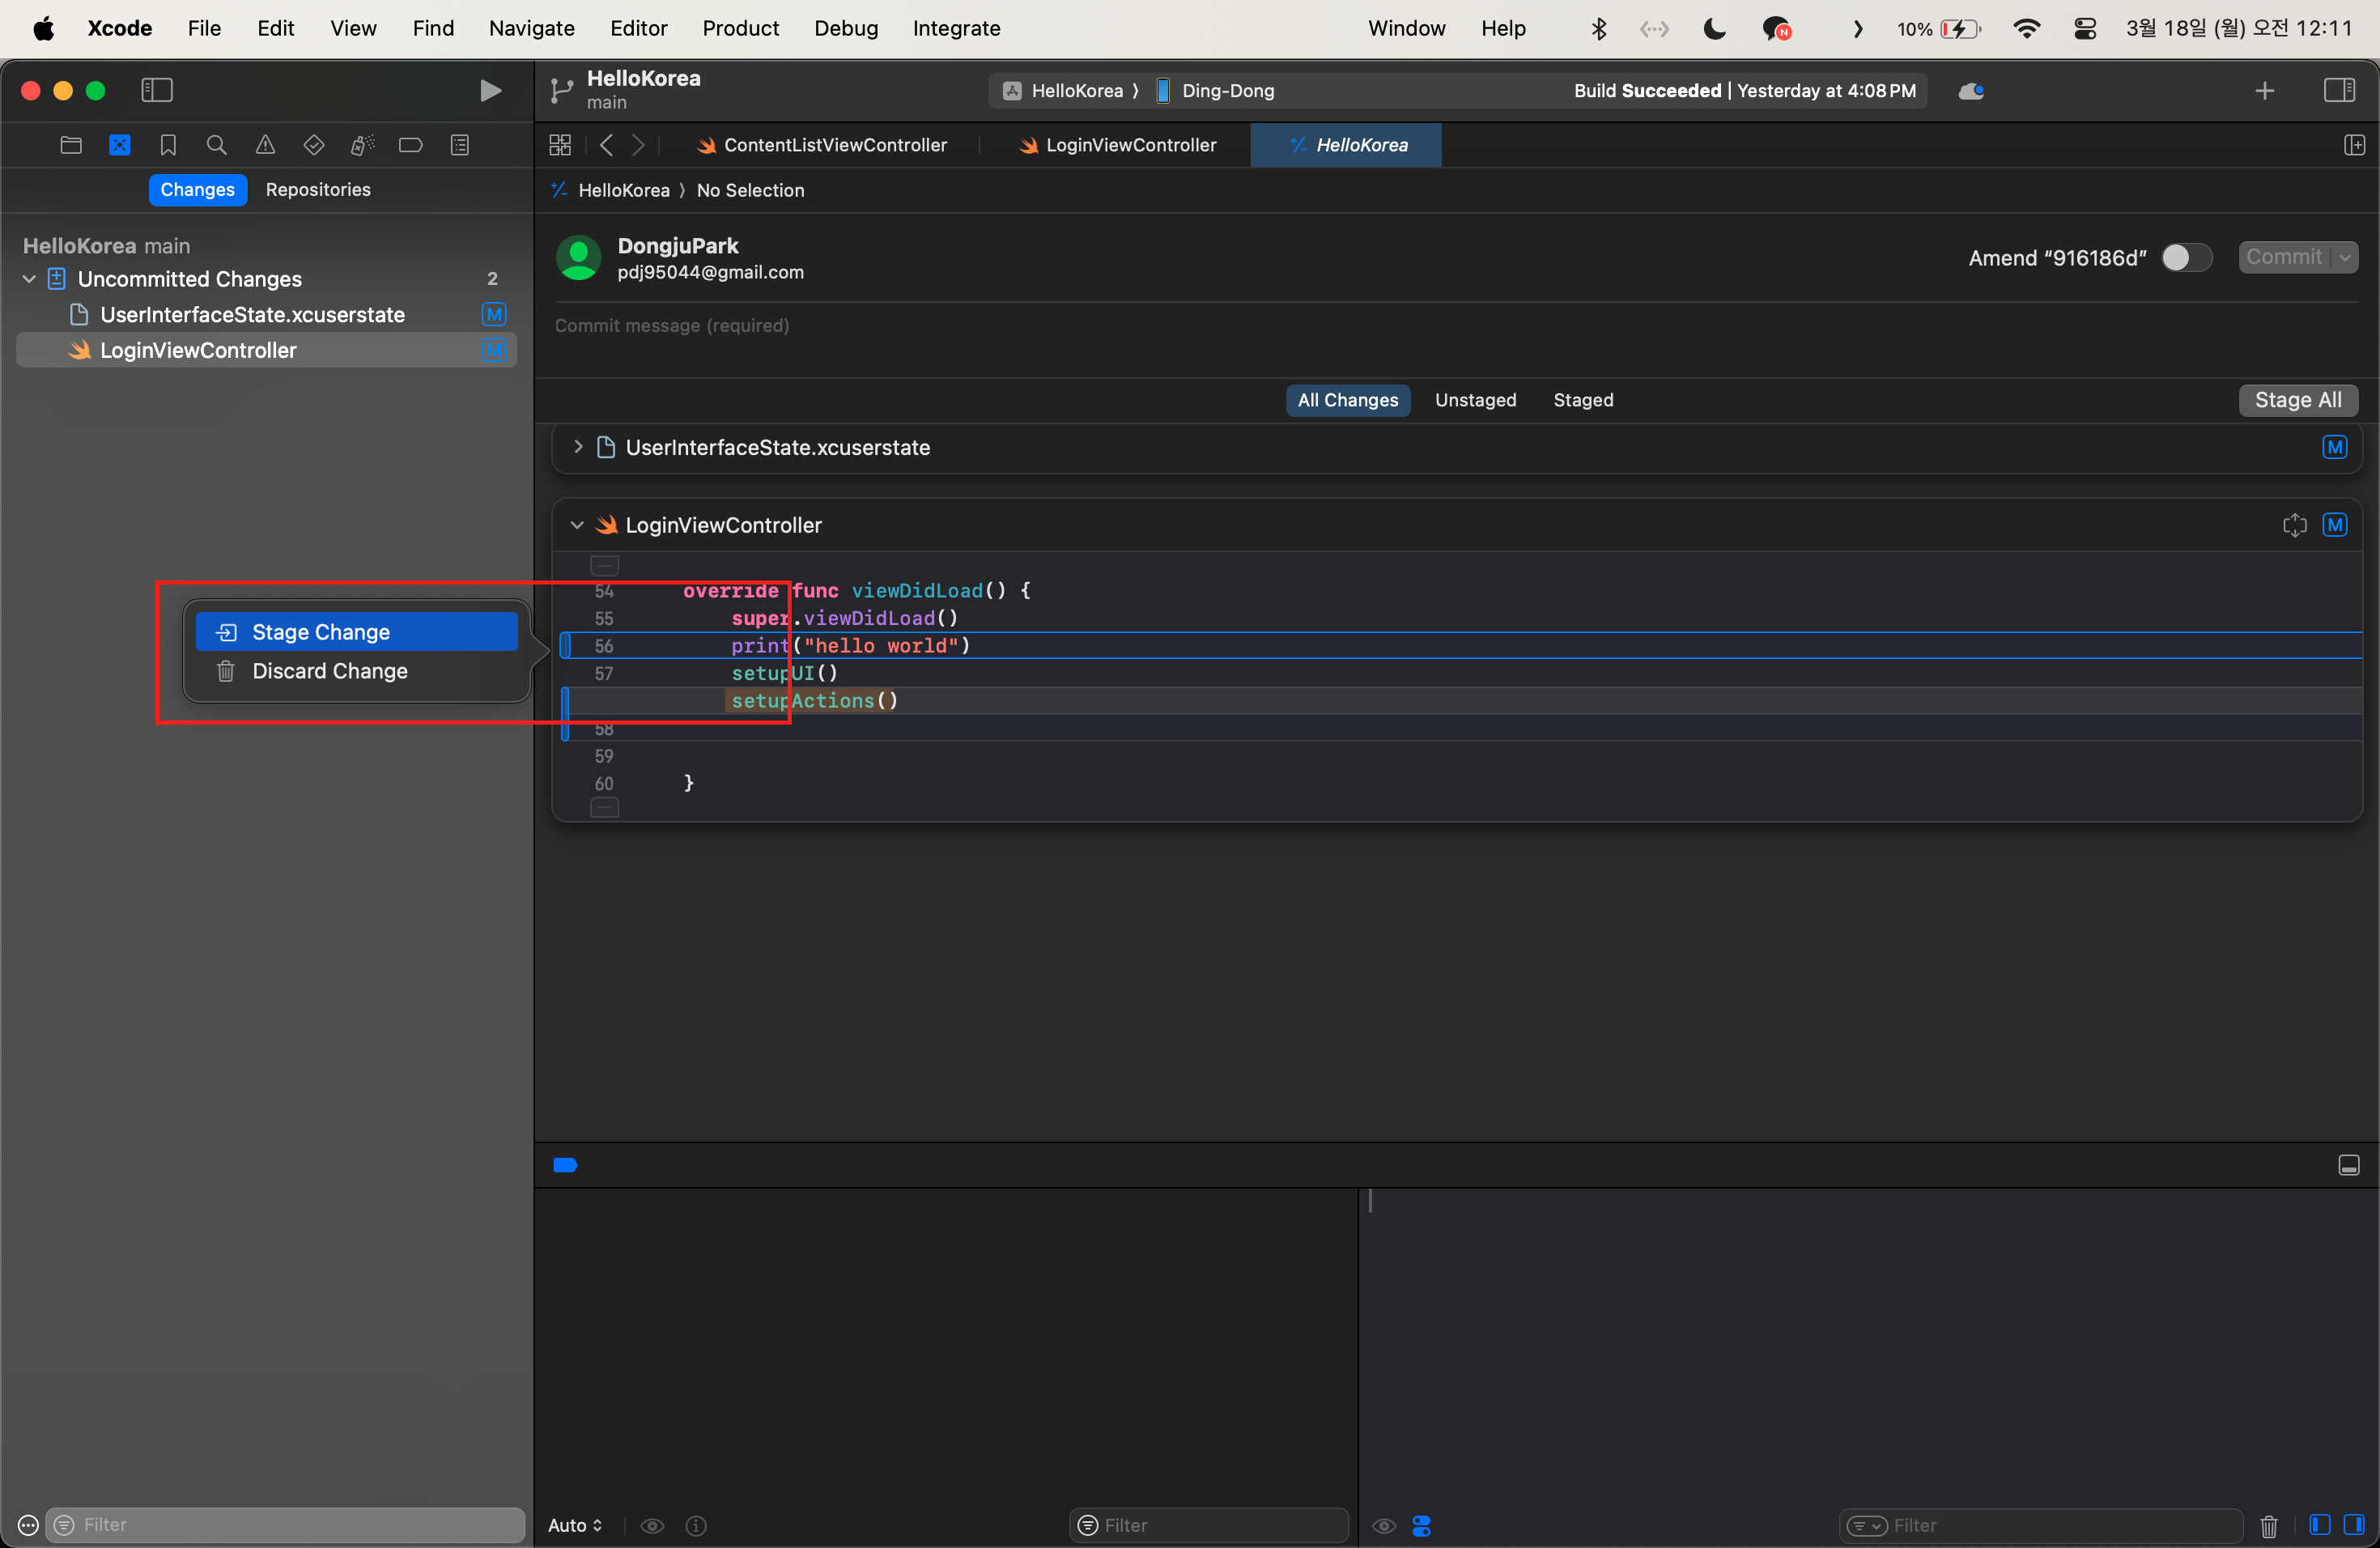
Task: Open the related items grid icon
Action: (x=560, y=145)
